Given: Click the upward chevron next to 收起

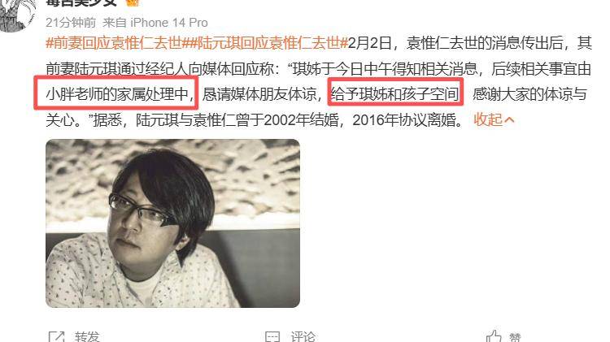Looking at the screenshot, I should [x=509, y=120].
